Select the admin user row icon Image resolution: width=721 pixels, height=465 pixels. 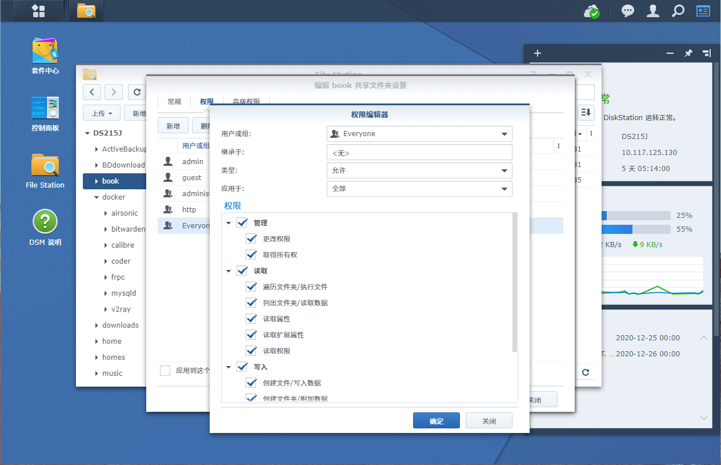pos(168,162)
